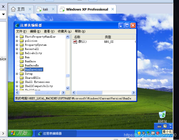Select the SharedDlls key label
The image size is (179, 140).
tap(33, 78)
